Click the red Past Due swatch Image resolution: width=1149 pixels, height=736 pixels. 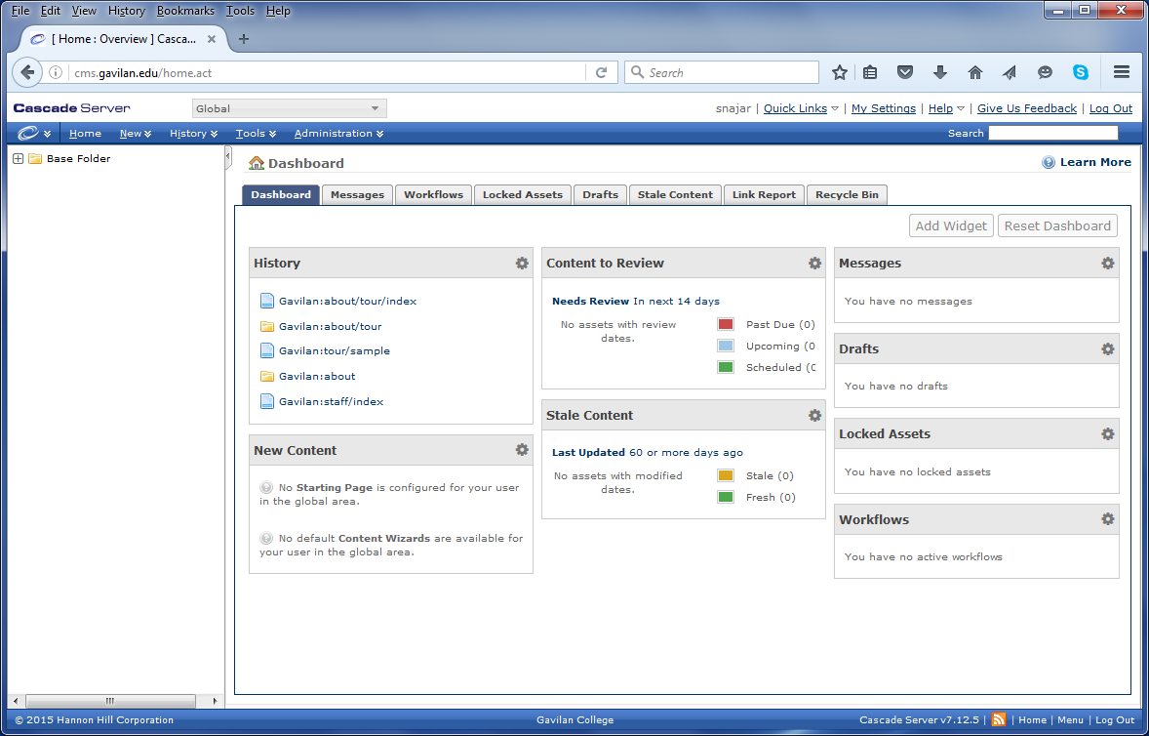tap(726, 325)
